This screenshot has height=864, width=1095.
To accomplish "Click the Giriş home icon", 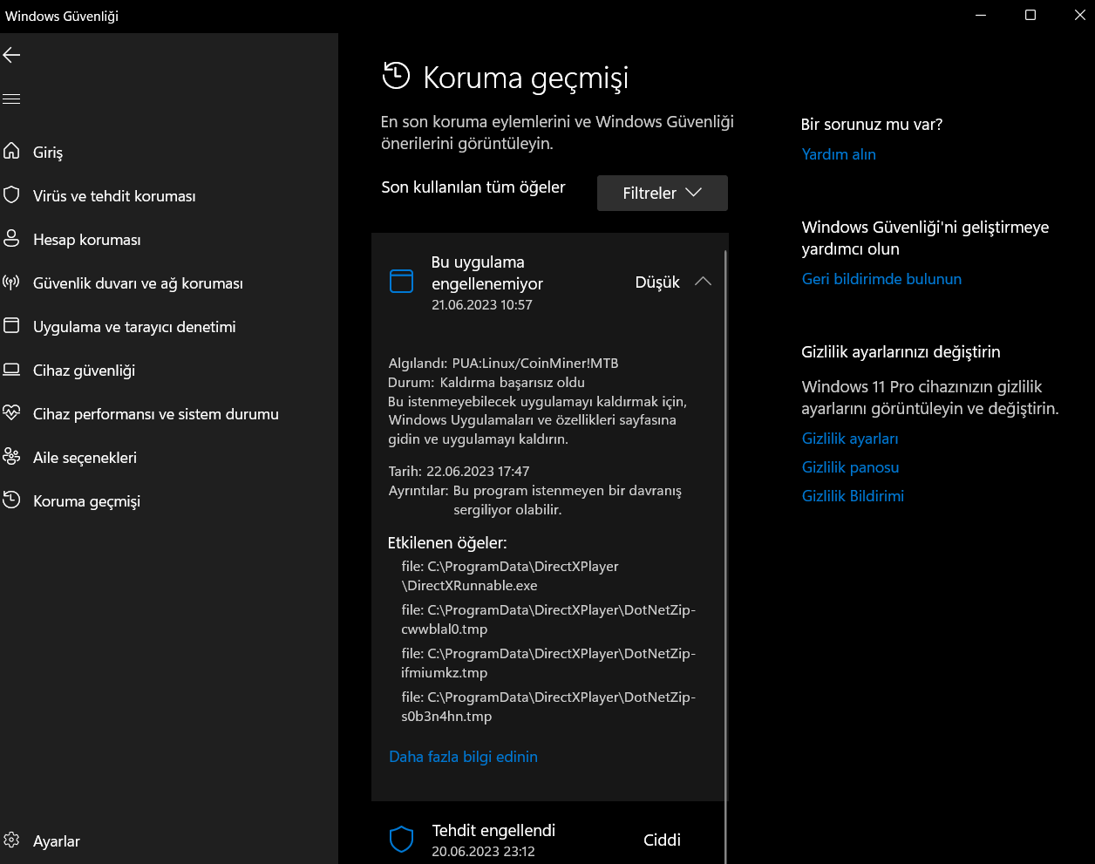I will (x=11, y=152).
